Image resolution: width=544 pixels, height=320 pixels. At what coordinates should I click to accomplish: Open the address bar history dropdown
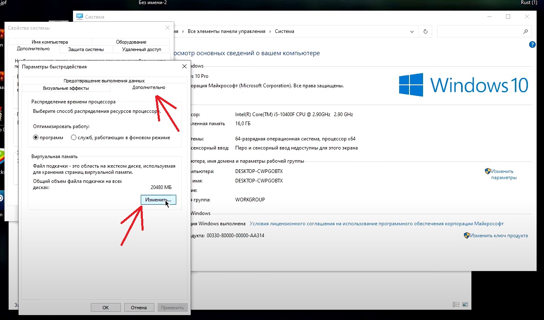click(412, 31)
